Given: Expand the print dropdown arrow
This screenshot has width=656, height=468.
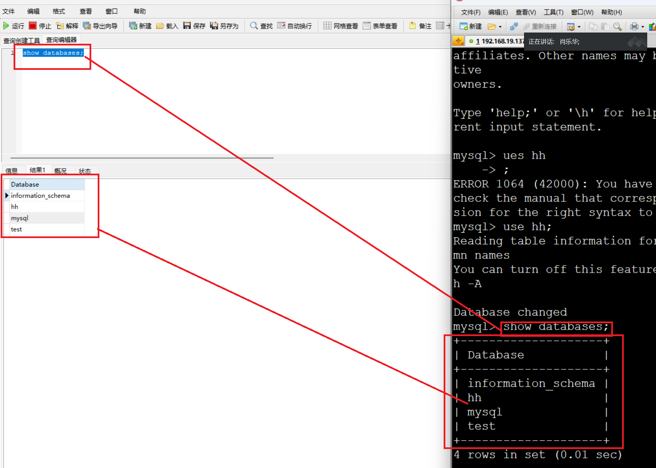Looking at the screenshot, I should click(x=643, y=27).
